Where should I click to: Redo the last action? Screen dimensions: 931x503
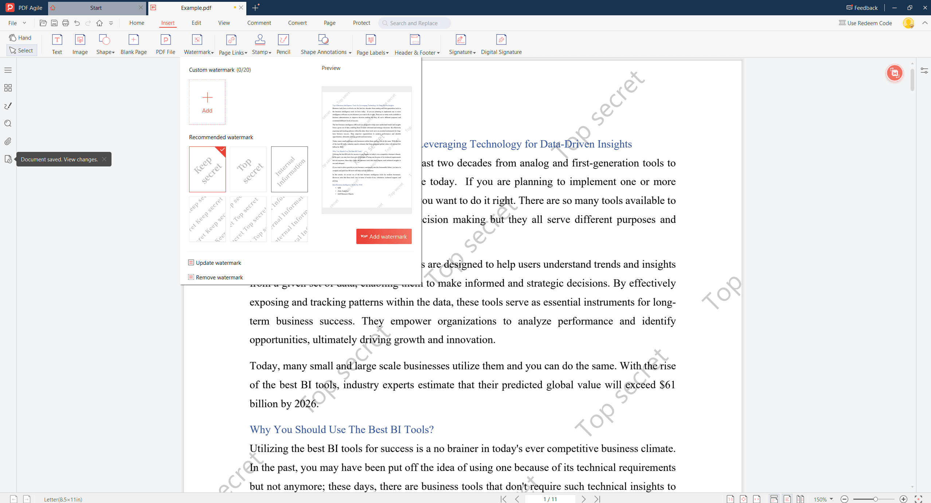coord(88,23)
